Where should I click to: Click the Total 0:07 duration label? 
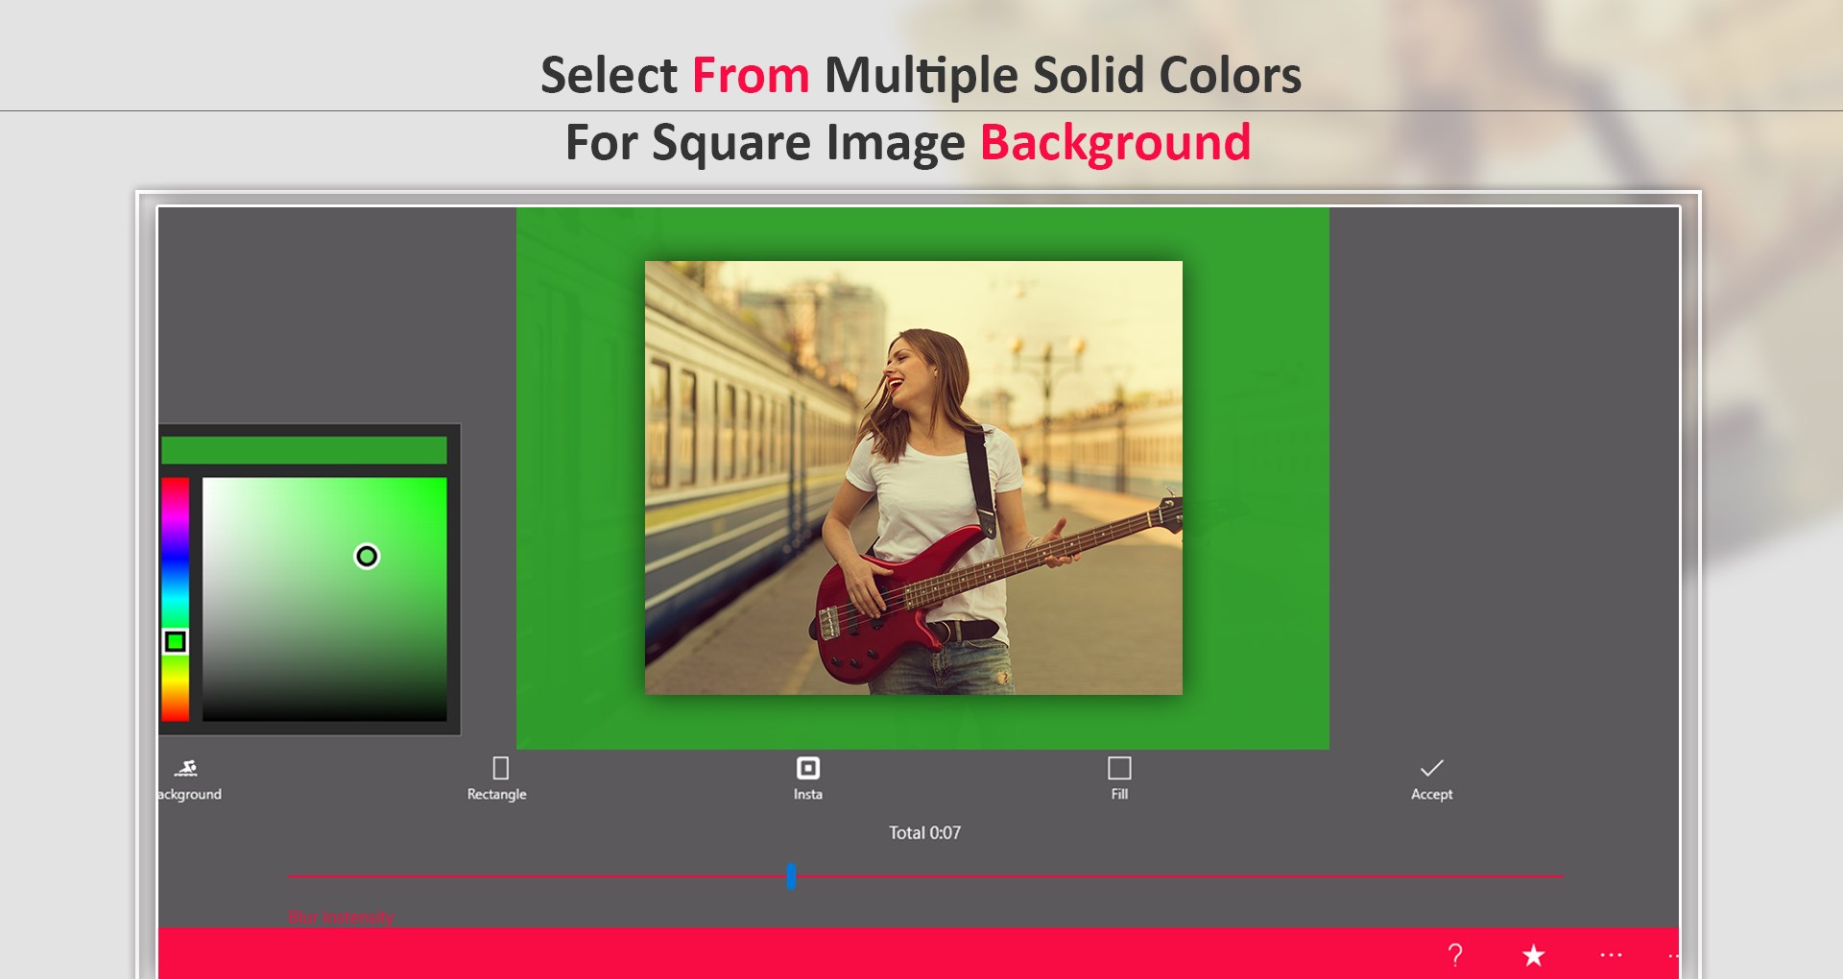[x=923, y=833]
